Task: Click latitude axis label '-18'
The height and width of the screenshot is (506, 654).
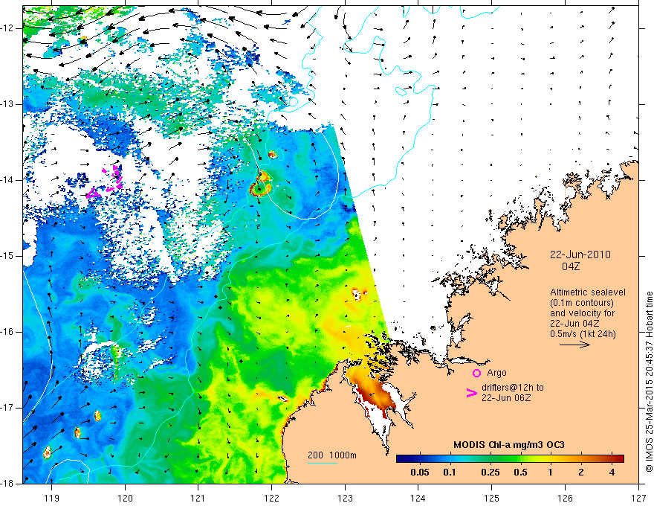Action: coord(8,484)
